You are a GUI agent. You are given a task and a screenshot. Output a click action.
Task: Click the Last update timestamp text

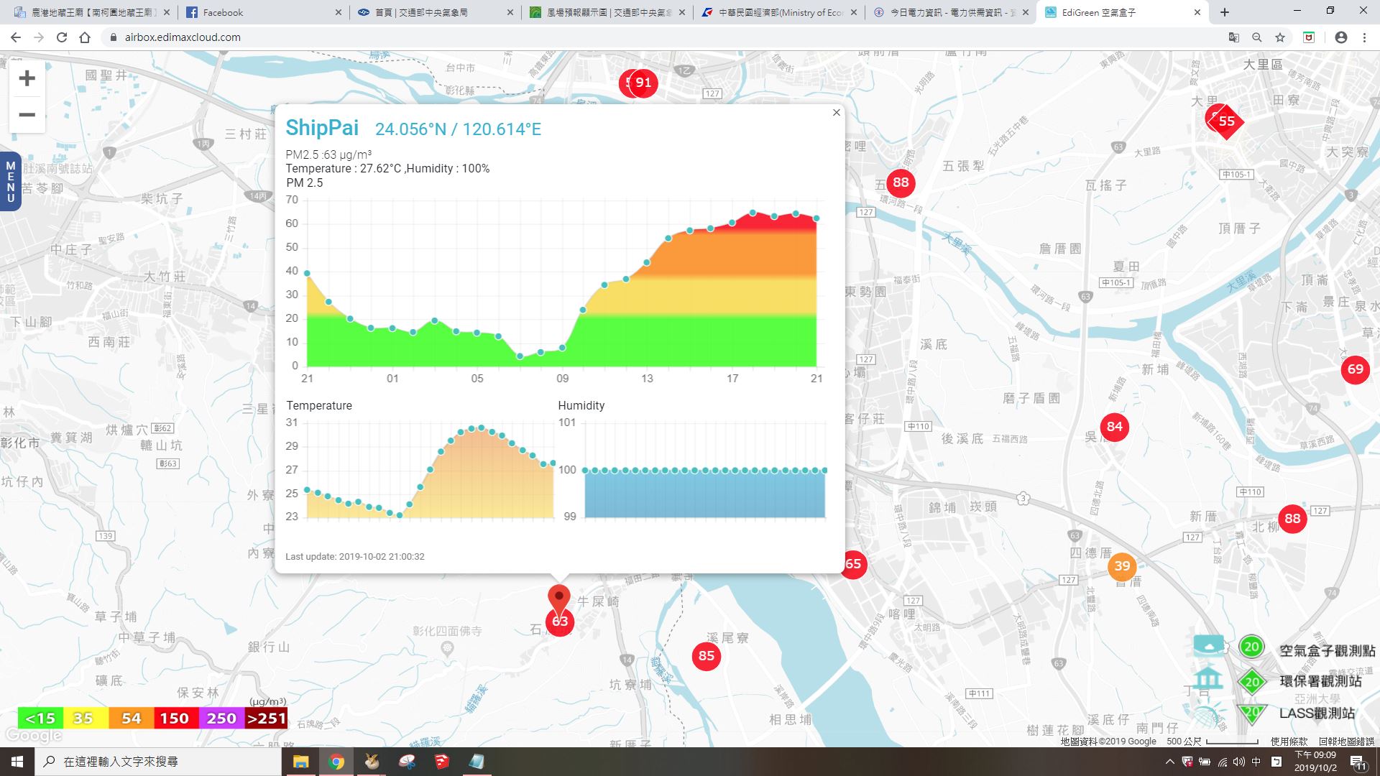[x=355, y=557]
